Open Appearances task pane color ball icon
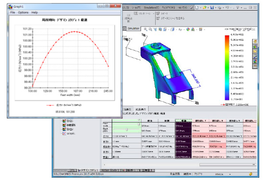Image resolution: width=266 pixels, height=180 pixels. coord(255,61)
